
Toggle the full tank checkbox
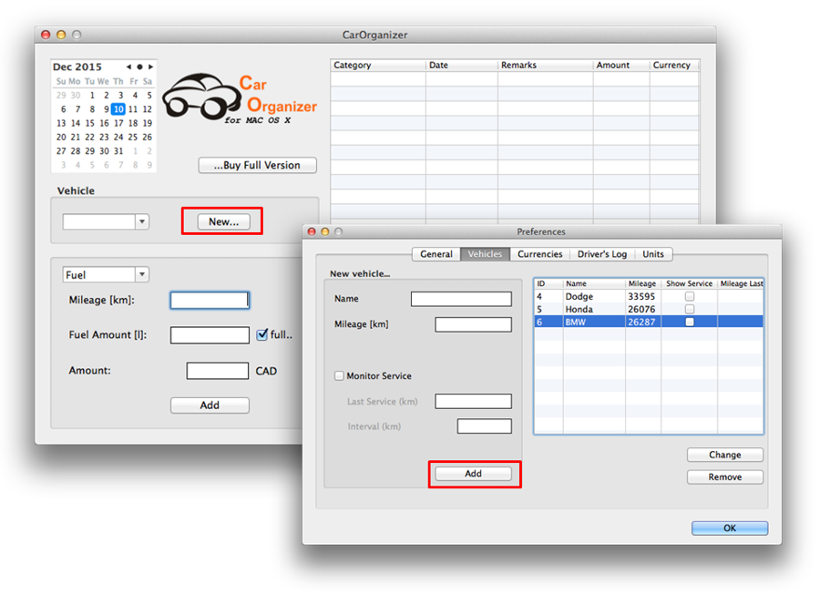(x=262, y=334)
